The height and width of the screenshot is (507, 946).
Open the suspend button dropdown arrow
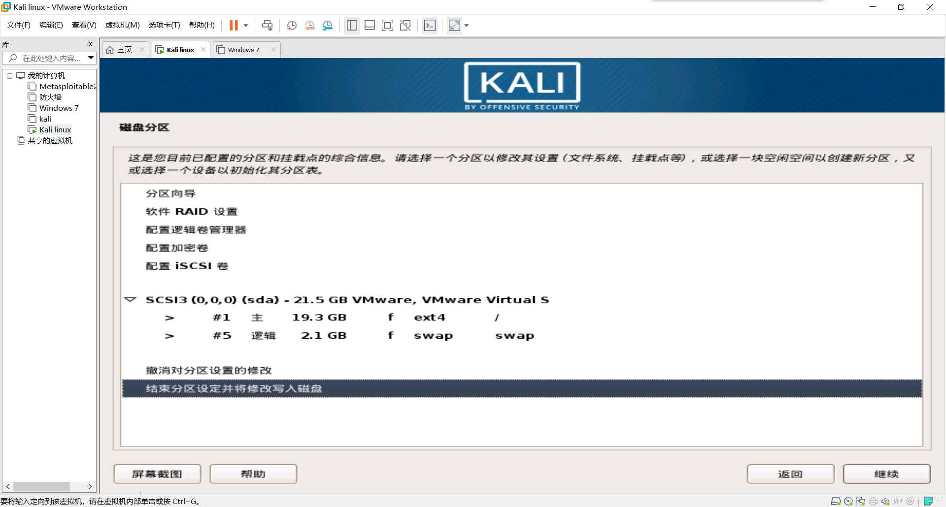tap(245, 25)
